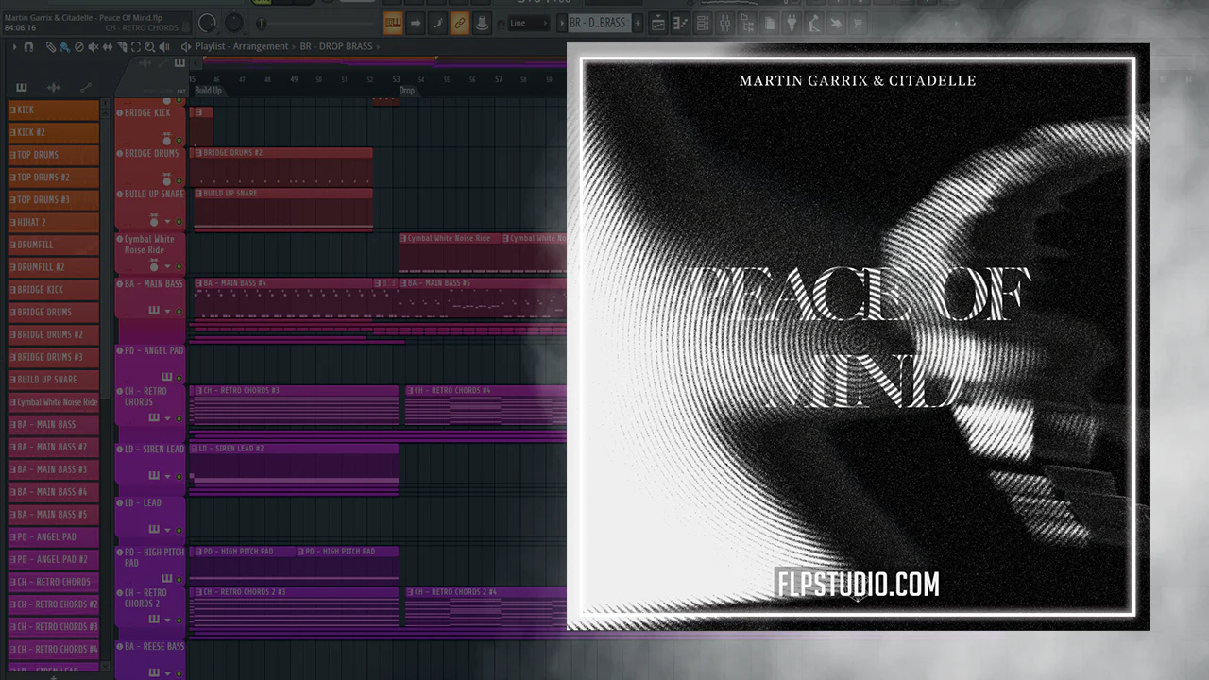The height and width of the screenshot is (680, 1209).
Task: Open Cymbal White Noise Ride track dropdown
Action: pos(167,265)
